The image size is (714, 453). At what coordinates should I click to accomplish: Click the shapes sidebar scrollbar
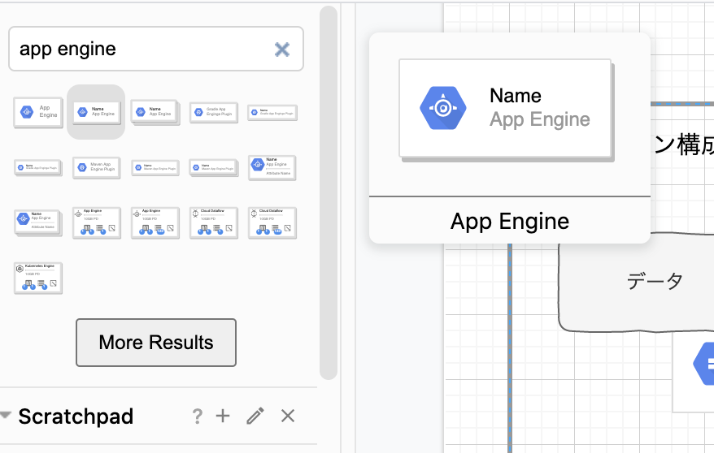pyautogui.click(x=329, y=192)
